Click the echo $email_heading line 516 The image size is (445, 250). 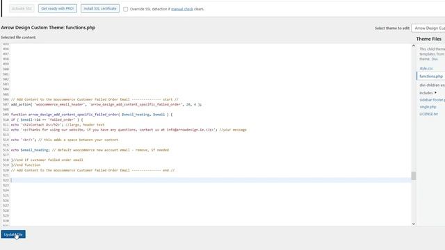coord(90,150)
